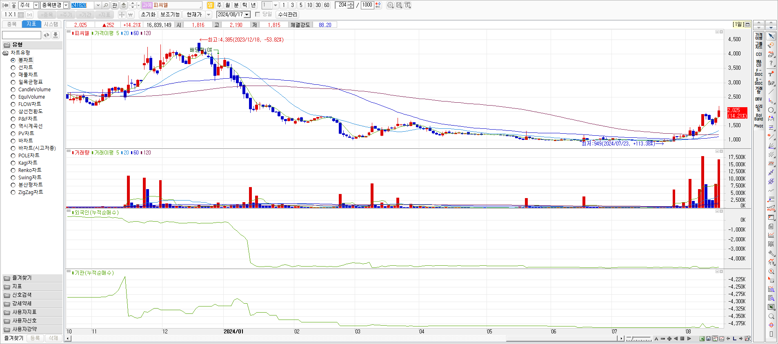778x344 pixels.
Task: Add the CCI indicator from right panel
Action: (759, 54)
